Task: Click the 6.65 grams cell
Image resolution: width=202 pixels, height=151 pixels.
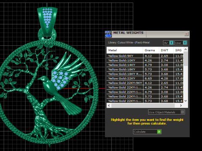Action: (151, 78)
